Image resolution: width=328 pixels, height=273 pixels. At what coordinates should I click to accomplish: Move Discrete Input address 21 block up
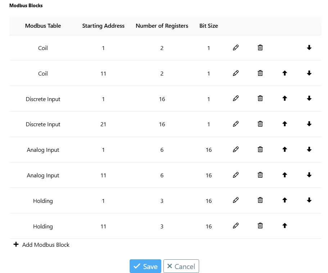[285, 124]
